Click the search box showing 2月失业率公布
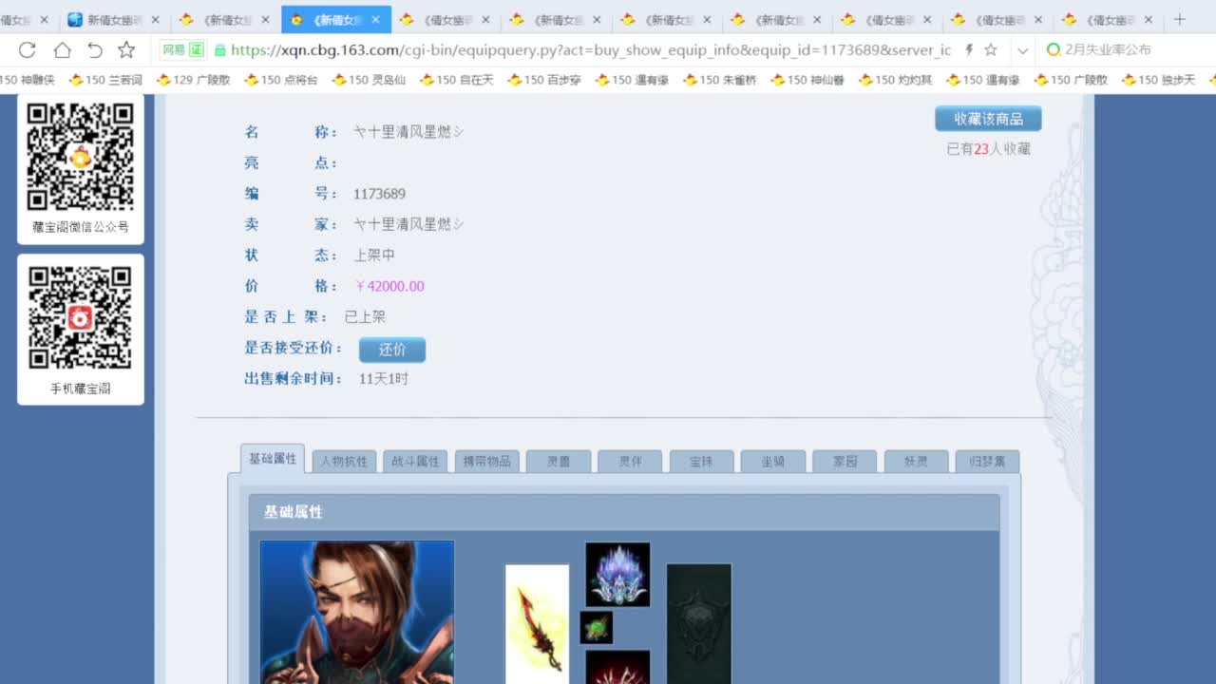Viewport: 1216px width, 684px height. [1126, 50]
